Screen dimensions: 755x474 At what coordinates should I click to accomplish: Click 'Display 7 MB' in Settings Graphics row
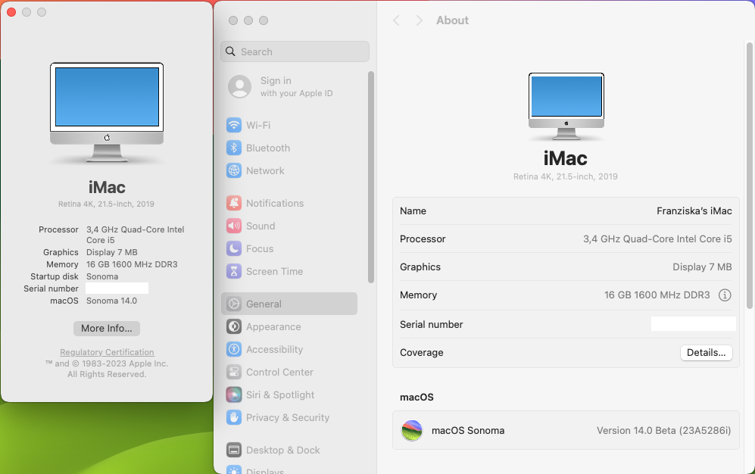(x=702, y=267)
